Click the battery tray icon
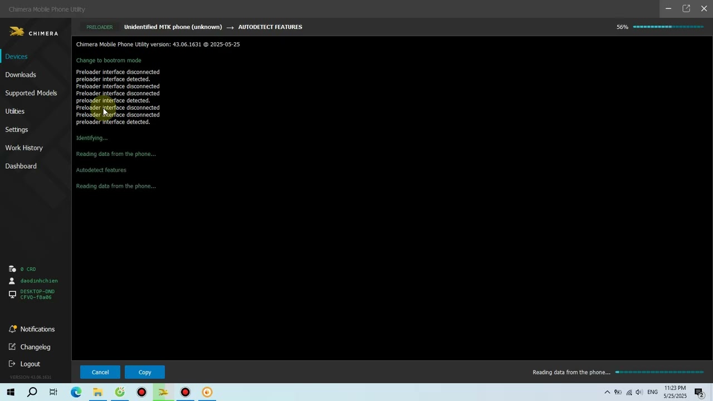Viewport: 713px width, 401px height. (618, 392)
